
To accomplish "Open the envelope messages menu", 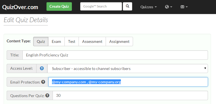I will coord(184,7).
